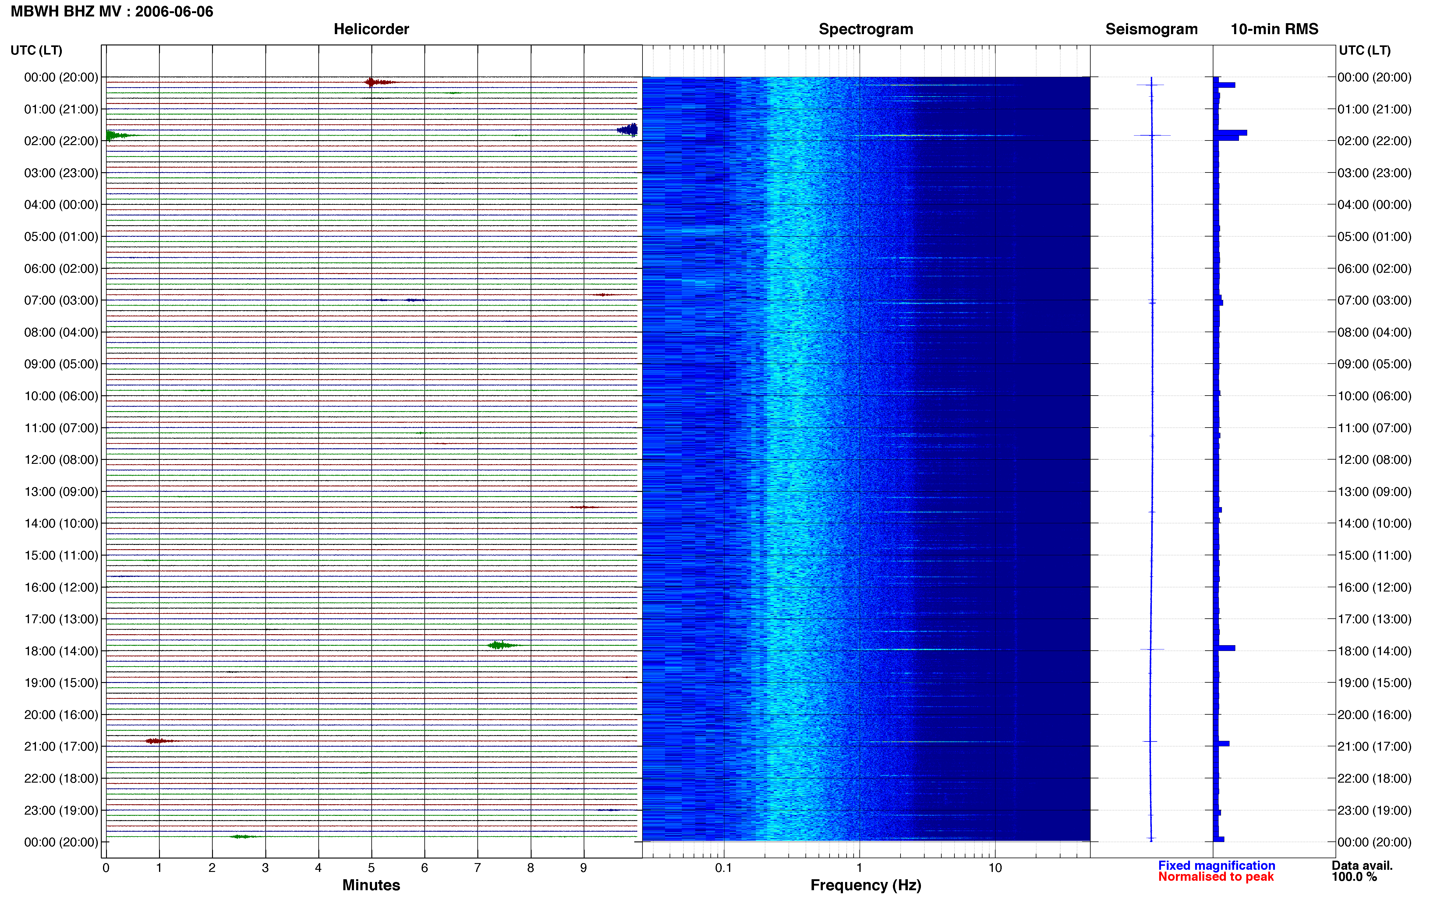The height and width of the screenshot is (903, 1444).
Task: Click the helicorder time label '12:00 (08:00)'
Action: pyautogui.click(x=61, y=460)
